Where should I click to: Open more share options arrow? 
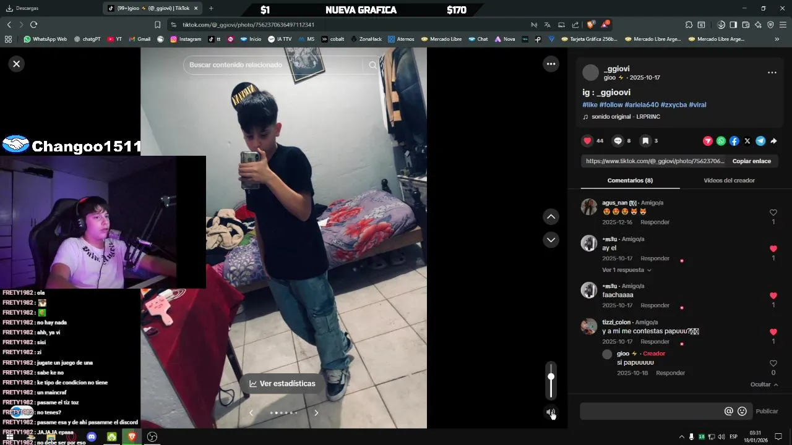coord(773,141)
